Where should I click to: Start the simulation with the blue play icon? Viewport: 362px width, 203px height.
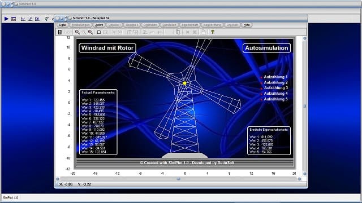[6, 19]
